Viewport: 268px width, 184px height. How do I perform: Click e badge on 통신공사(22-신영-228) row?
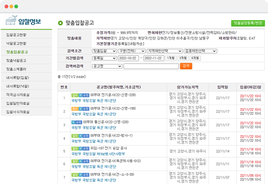(73, 122)
